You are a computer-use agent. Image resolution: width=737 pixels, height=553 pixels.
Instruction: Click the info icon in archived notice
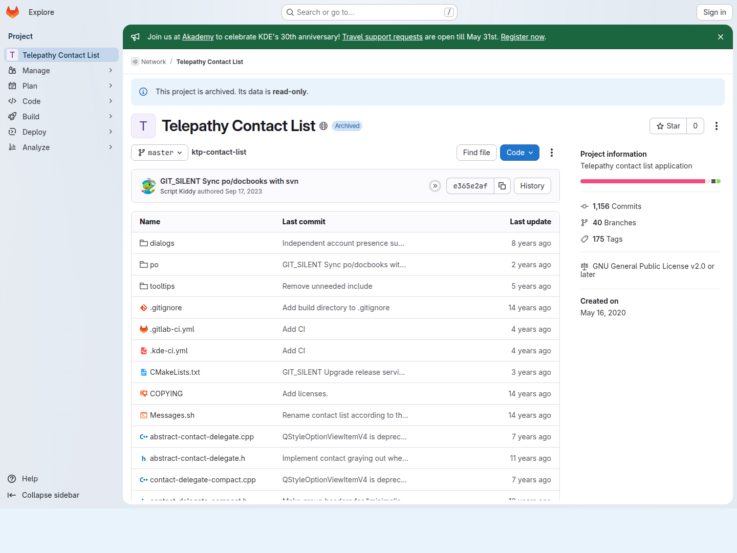[x=143, y=92]
